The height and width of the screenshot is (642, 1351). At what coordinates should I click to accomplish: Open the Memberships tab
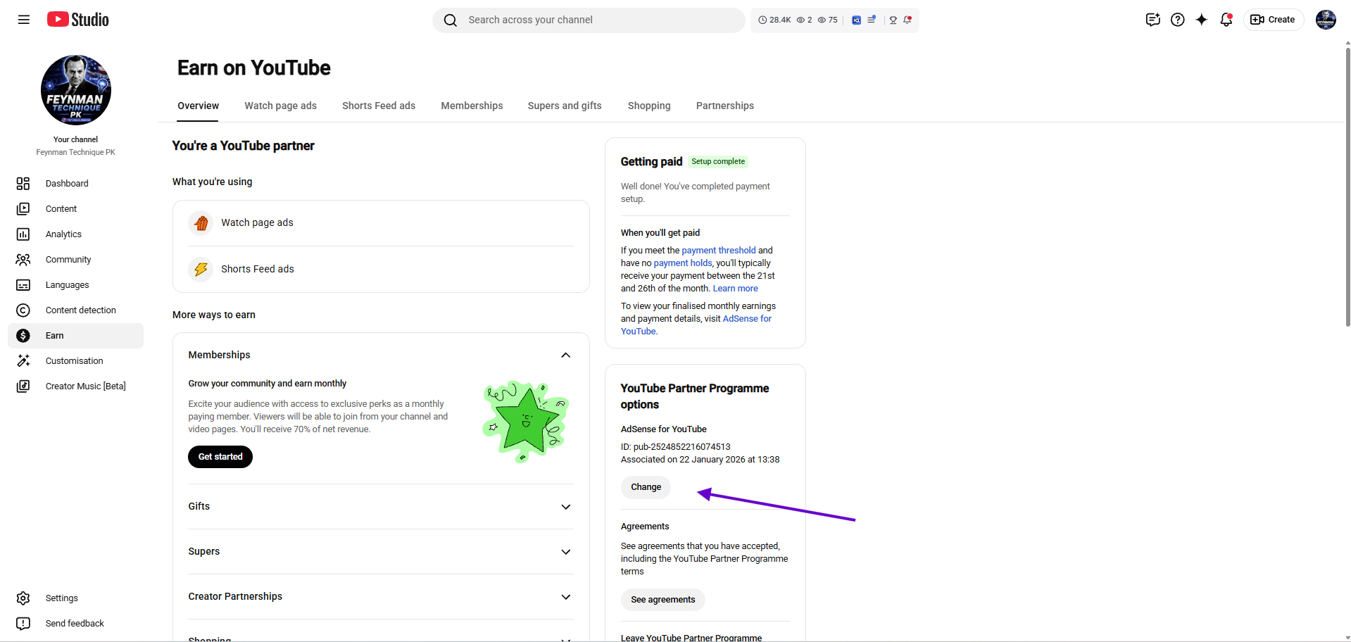point(472,106)
